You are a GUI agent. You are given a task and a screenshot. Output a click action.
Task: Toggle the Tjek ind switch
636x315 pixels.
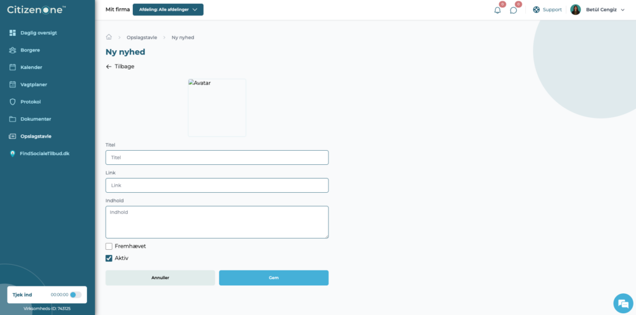pos(75,295)
